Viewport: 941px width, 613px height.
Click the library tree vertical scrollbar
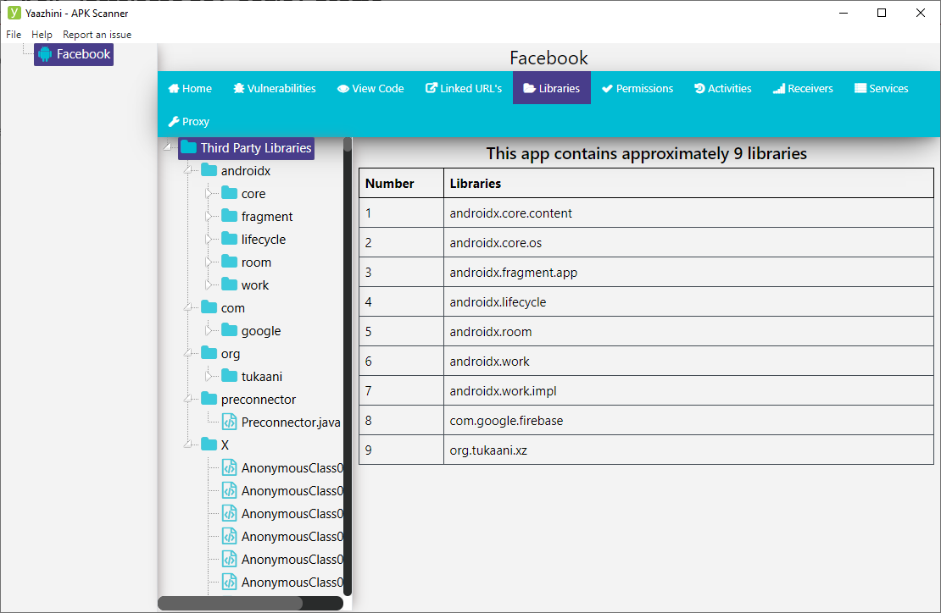(347, 366)
